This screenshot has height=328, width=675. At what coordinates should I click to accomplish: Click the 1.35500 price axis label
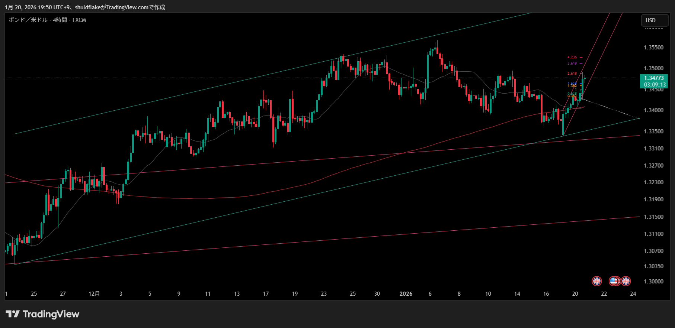click(x=653, y=48)
